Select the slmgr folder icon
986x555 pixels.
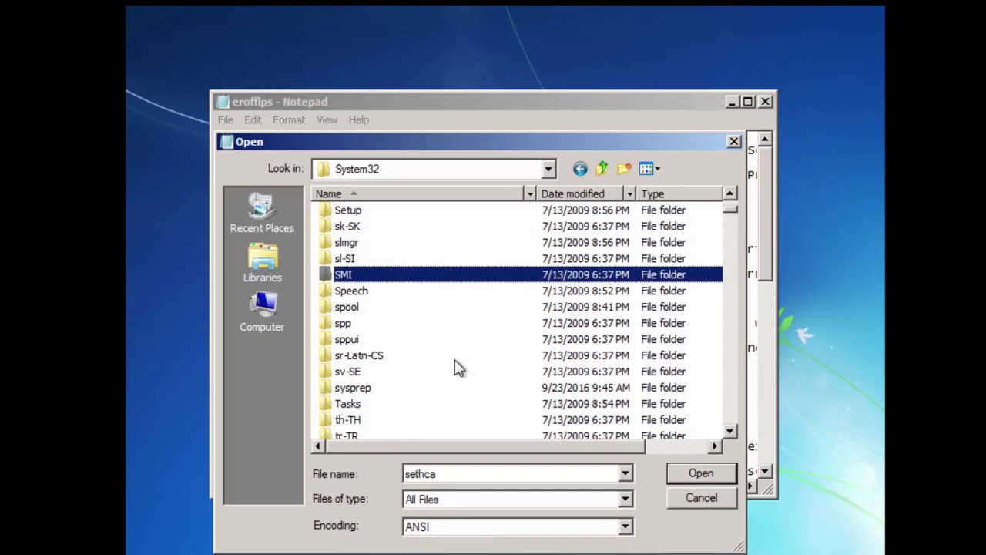325,242
